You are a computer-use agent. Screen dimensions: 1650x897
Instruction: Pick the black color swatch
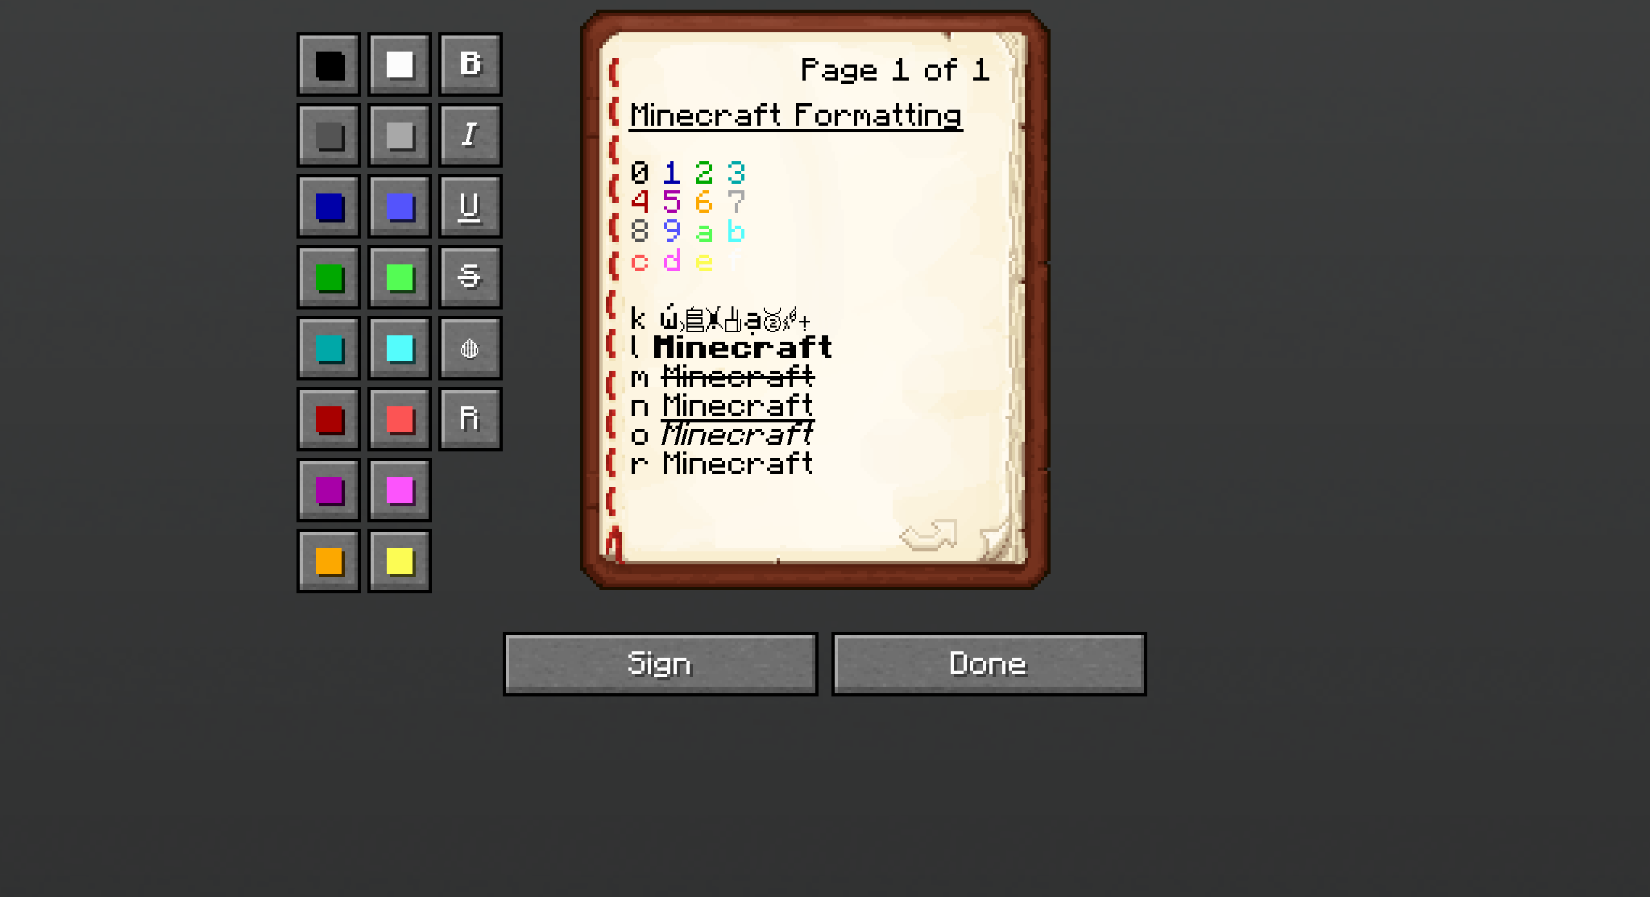(329, 64)
